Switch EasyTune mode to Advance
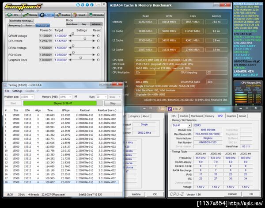265x208 pixels. pos(96,24)
